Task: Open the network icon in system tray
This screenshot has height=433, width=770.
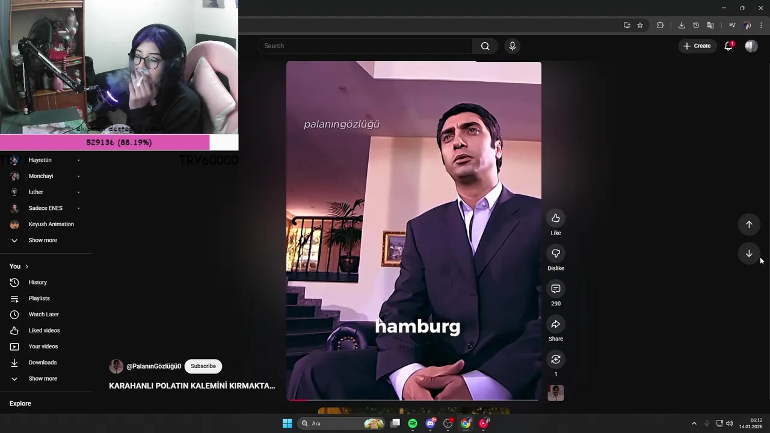Action: click(719, 423)
